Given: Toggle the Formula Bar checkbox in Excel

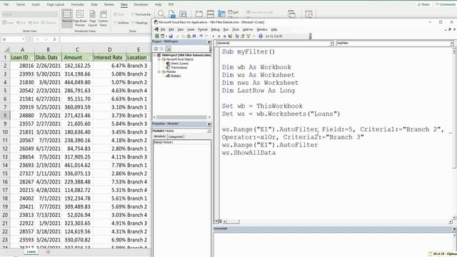Looking at the screenshot, I should 133,14.
